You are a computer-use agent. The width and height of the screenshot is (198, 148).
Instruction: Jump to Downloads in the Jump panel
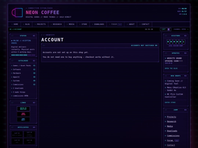(x=172, y=131)
